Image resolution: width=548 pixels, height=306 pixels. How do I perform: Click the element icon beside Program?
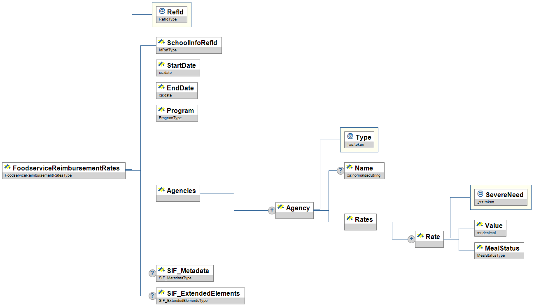coord(161,110)
